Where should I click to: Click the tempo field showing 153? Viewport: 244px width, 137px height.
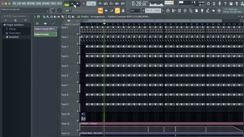click(91, 4)
